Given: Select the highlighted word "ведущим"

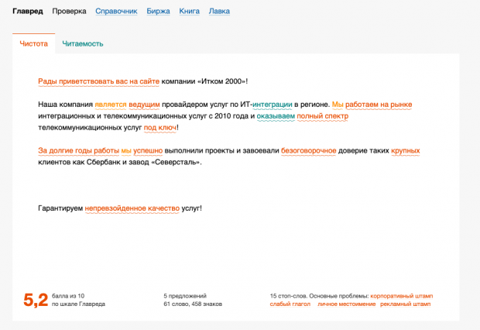Looking at the screenshot, I should point(145,104).
